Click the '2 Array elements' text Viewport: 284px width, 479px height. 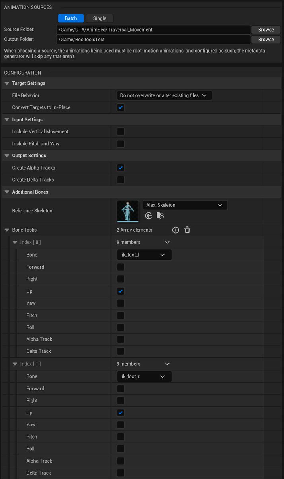pyautogui.click(x=134, y=230)
